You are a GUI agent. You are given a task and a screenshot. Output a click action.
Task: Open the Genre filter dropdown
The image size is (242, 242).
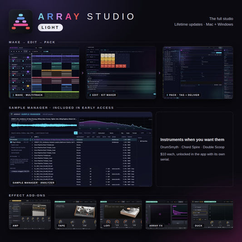(114, 133)
